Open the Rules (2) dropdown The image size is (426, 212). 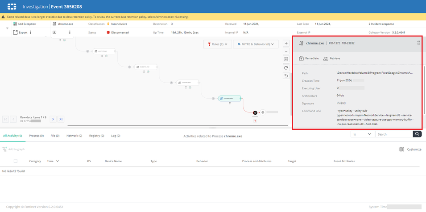point(218,44)
